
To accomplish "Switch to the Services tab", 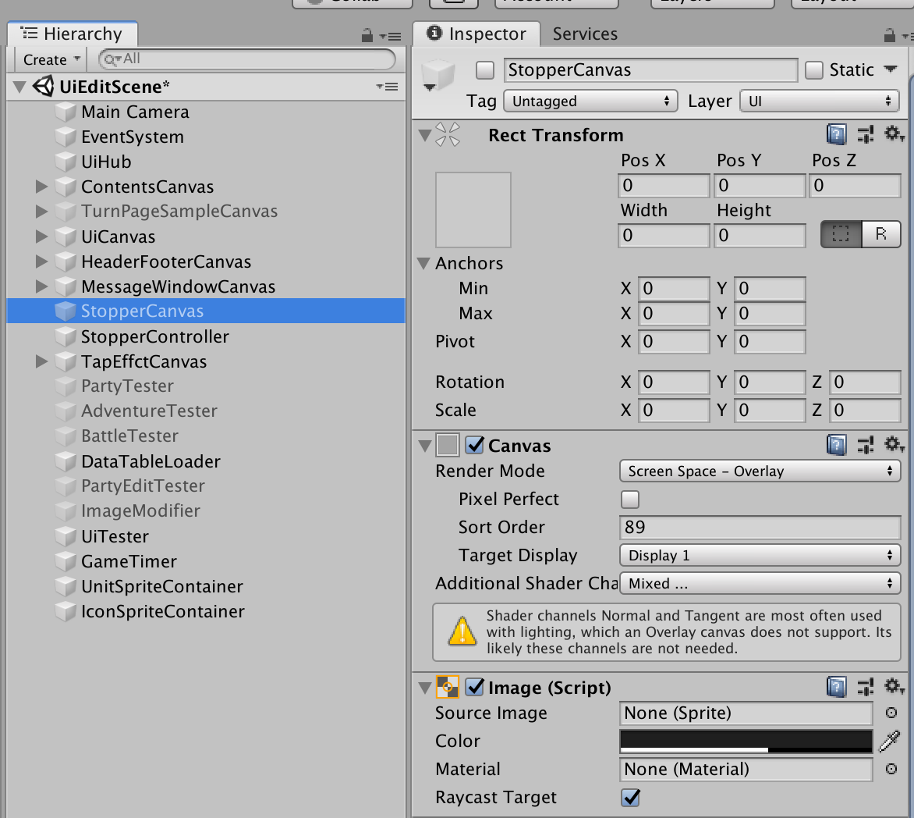I will [x=585, y=34].
